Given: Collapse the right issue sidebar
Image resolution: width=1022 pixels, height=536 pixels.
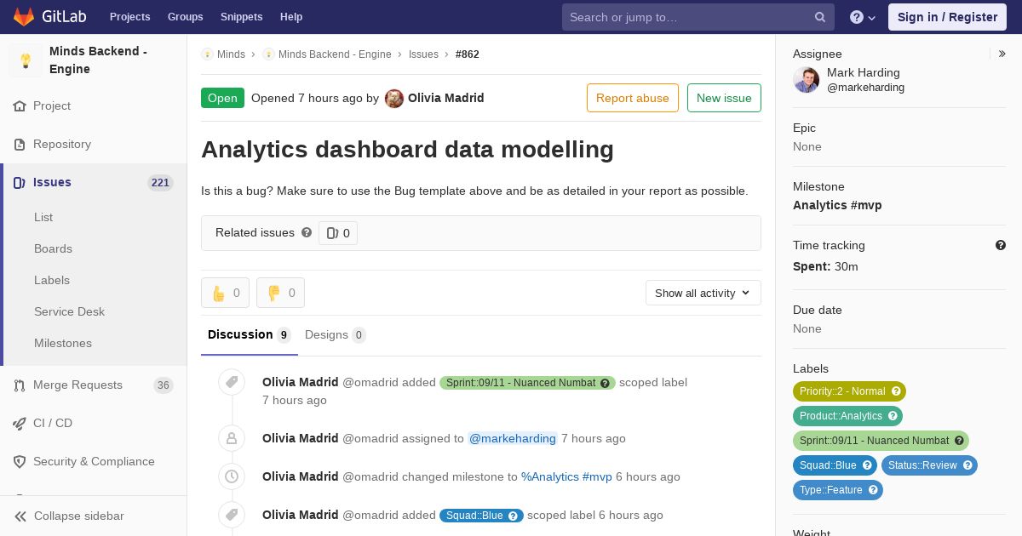Looking at the screenshot, I should [1002, 54].
